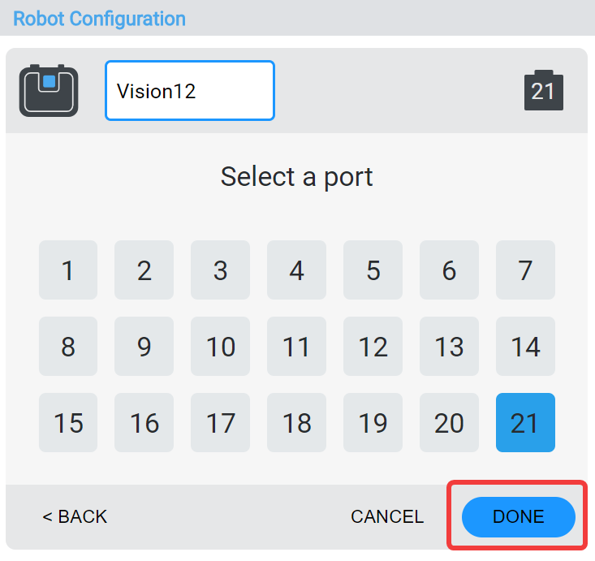595x561 pixels.
Task: Select port 12
Action: click(x=373, y=347)
